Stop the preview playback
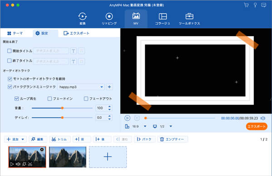 pyautogui.click(x=137, y=118)
